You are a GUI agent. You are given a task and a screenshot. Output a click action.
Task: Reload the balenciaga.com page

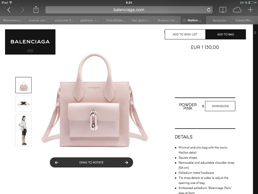click(x=209, y=10)
